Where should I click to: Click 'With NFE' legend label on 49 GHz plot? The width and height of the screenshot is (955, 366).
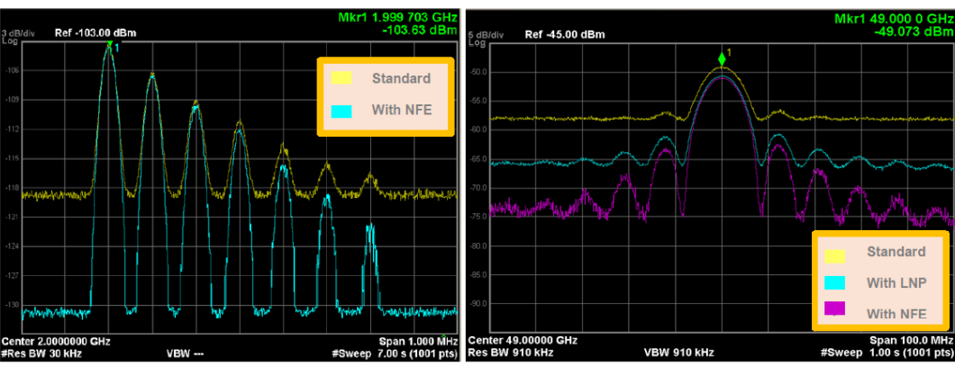pos(896,315)
